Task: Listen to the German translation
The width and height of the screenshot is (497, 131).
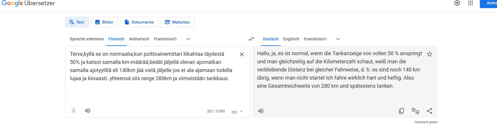Action: (261, 111)
